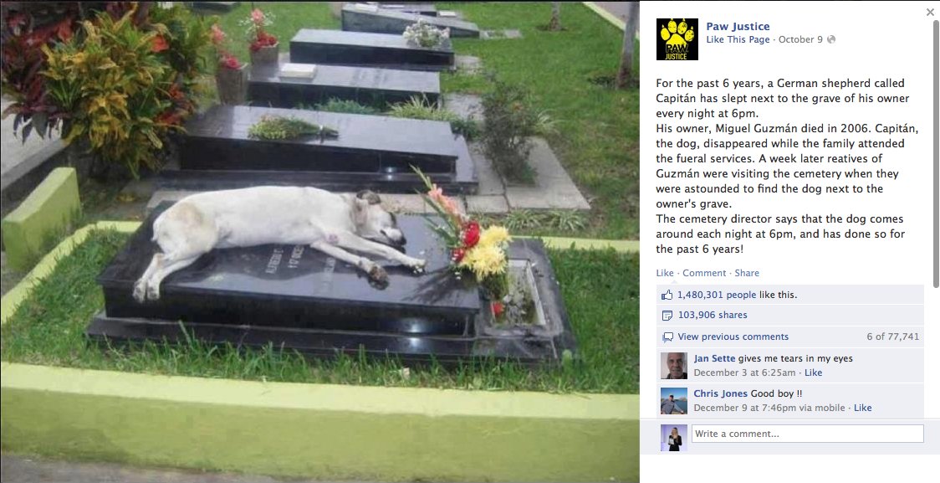940x483 pixels.
Task: Click the Paw Justice page logo
Action: coord(677,39)
